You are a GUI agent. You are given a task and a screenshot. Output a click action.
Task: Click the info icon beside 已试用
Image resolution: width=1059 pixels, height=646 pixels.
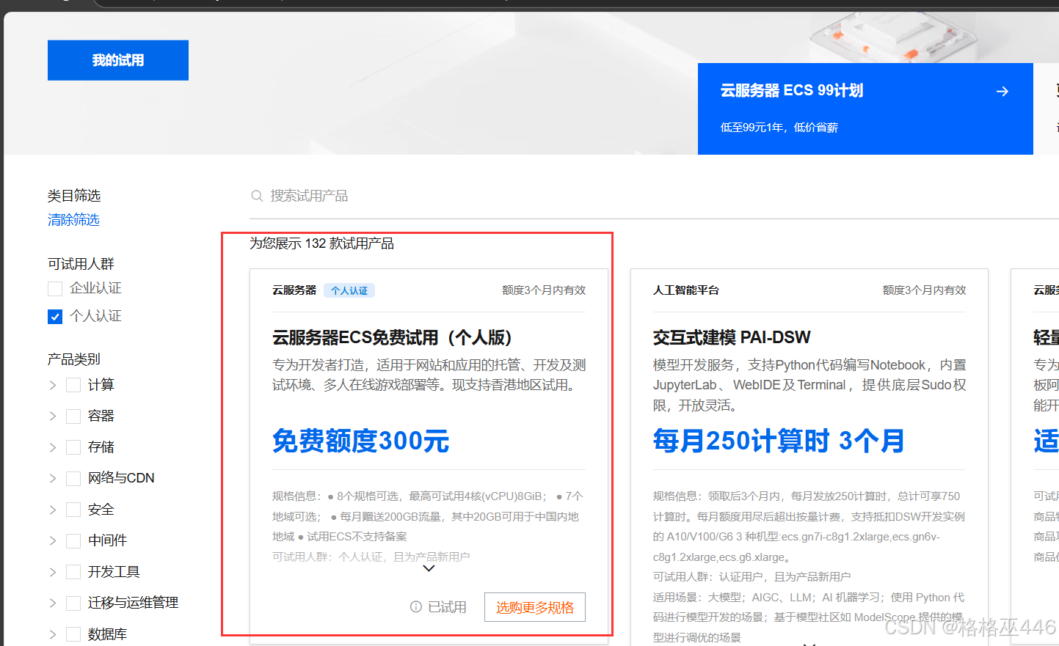416,607
